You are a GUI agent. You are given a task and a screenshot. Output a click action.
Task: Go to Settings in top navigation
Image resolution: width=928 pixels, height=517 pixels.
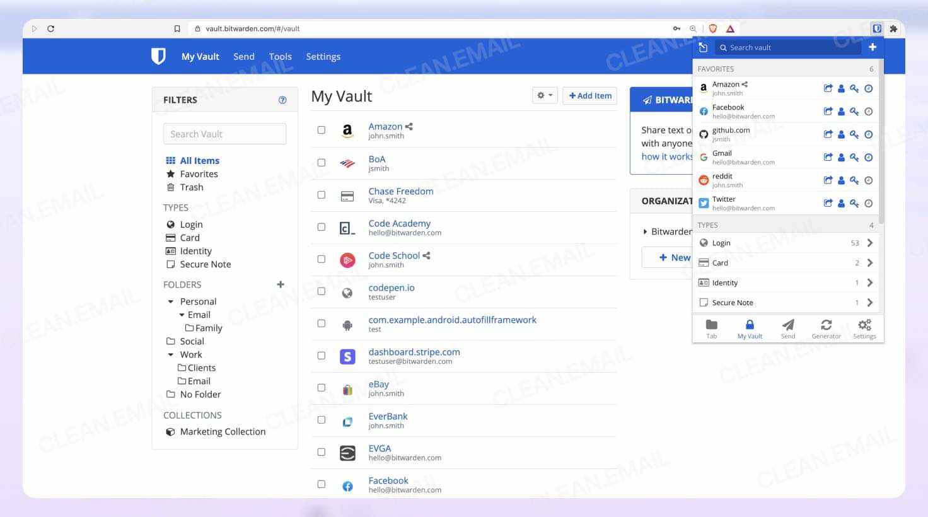323,57
